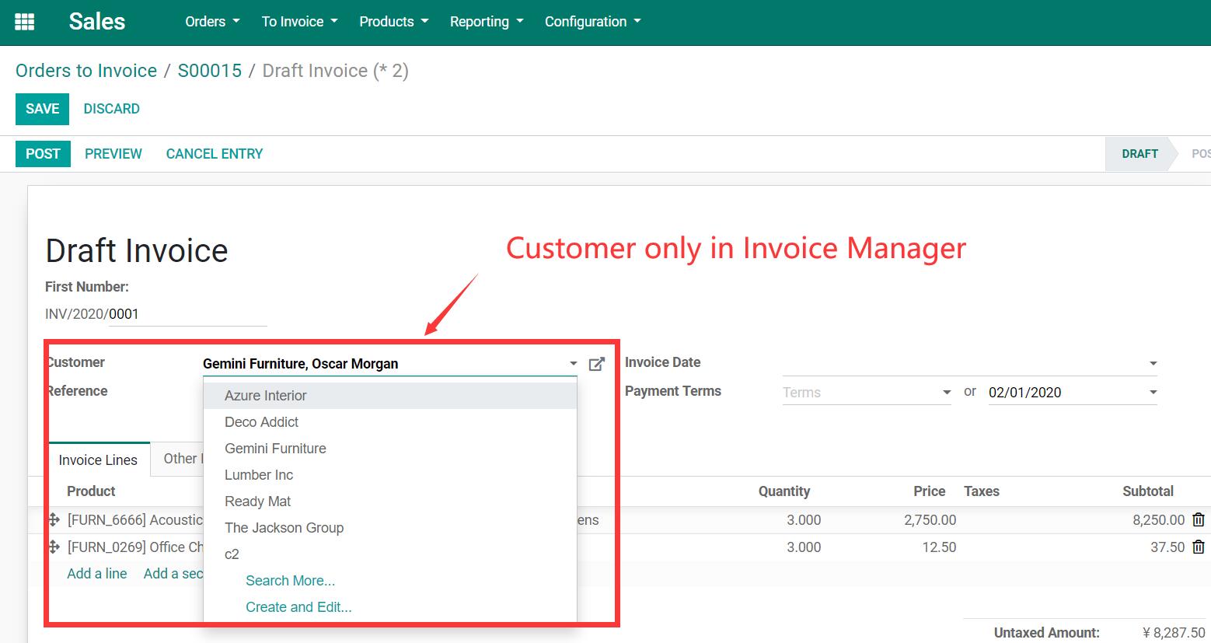Delete the Office Chair line trash icon
The height and width of the screenshot is (643, 1211).
click(1198, 547)
